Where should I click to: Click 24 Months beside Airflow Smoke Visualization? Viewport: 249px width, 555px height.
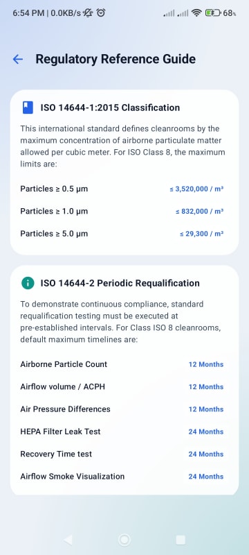pyautogui.click(x=206, y=477)
